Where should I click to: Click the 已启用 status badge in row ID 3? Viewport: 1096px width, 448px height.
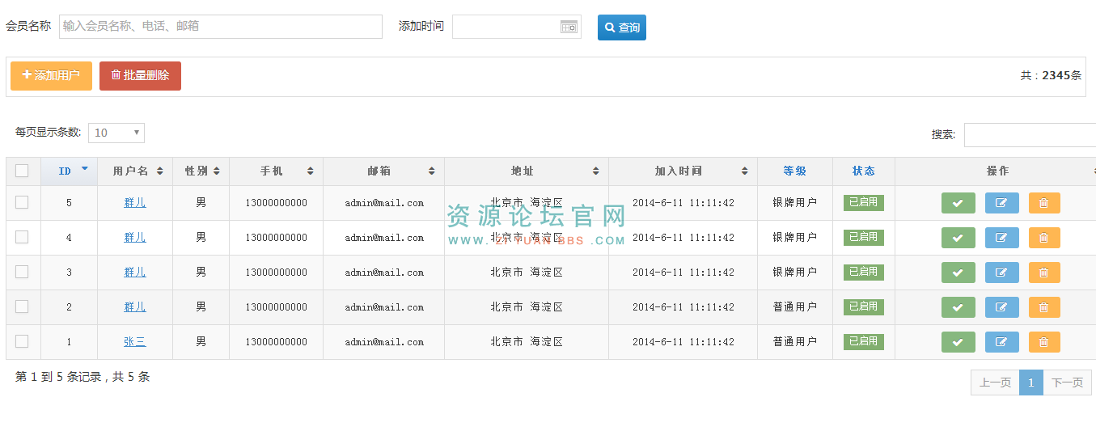(864, 272)
